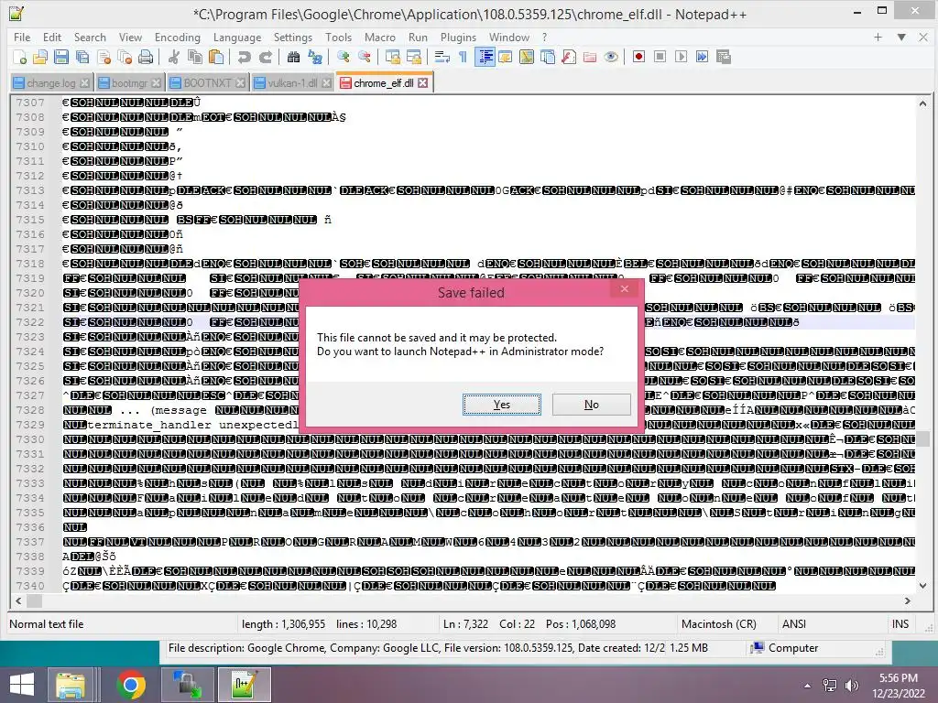The height and width of the screenshot is (703, 938).
Task: Click the Stop recording macro icon
Action: pyautogui.click(x=660, y=57)
